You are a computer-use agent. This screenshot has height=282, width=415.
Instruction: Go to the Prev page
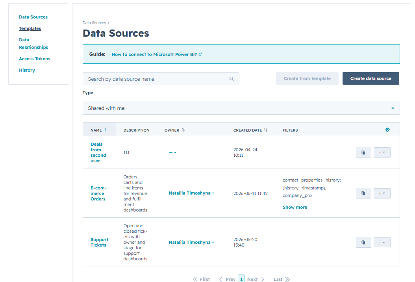(x=227, y=279)
